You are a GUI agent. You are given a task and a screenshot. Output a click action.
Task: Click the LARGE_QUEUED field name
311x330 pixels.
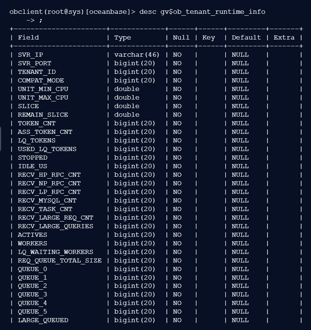[x=43, y=320]
